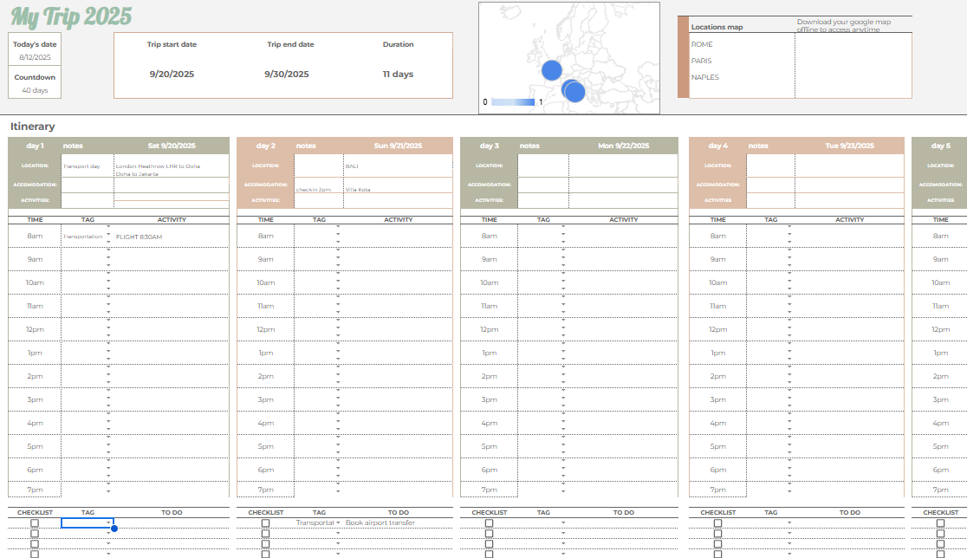
Task: Open the Transportation tag dropdown at 8am day 1
Action: 109,237
